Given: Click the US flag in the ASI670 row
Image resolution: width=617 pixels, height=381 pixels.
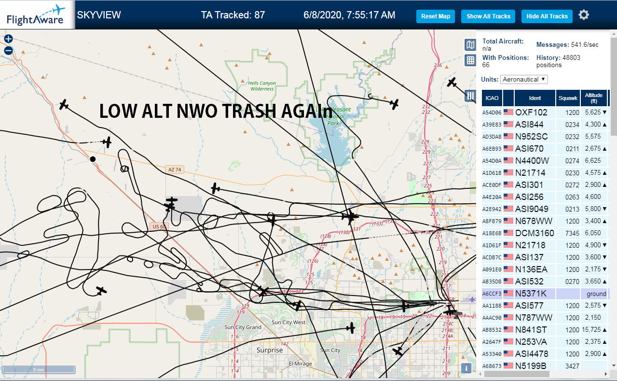Looking at the screenshot, I should coord(508,148).
